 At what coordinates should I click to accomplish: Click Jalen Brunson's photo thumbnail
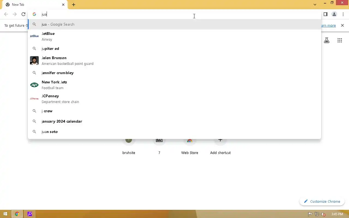tap(34, 60)
